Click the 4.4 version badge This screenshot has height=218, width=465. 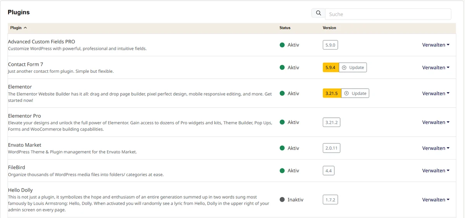click(x=329, y=171)
